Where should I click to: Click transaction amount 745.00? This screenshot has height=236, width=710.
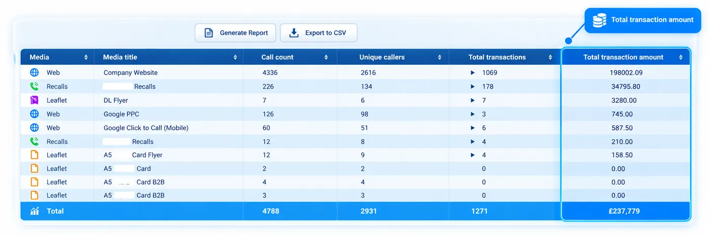pos(622,114)
